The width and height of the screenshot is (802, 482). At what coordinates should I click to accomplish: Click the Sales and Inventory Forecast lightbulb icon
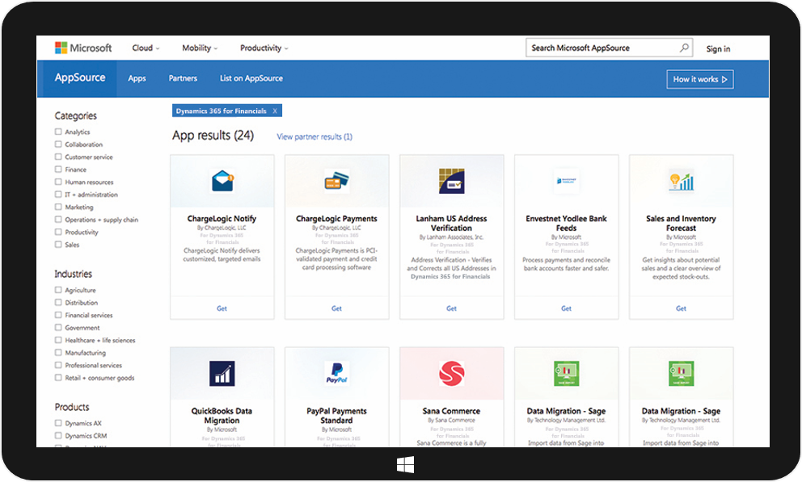pyautogui.click(x=681, y=181)
